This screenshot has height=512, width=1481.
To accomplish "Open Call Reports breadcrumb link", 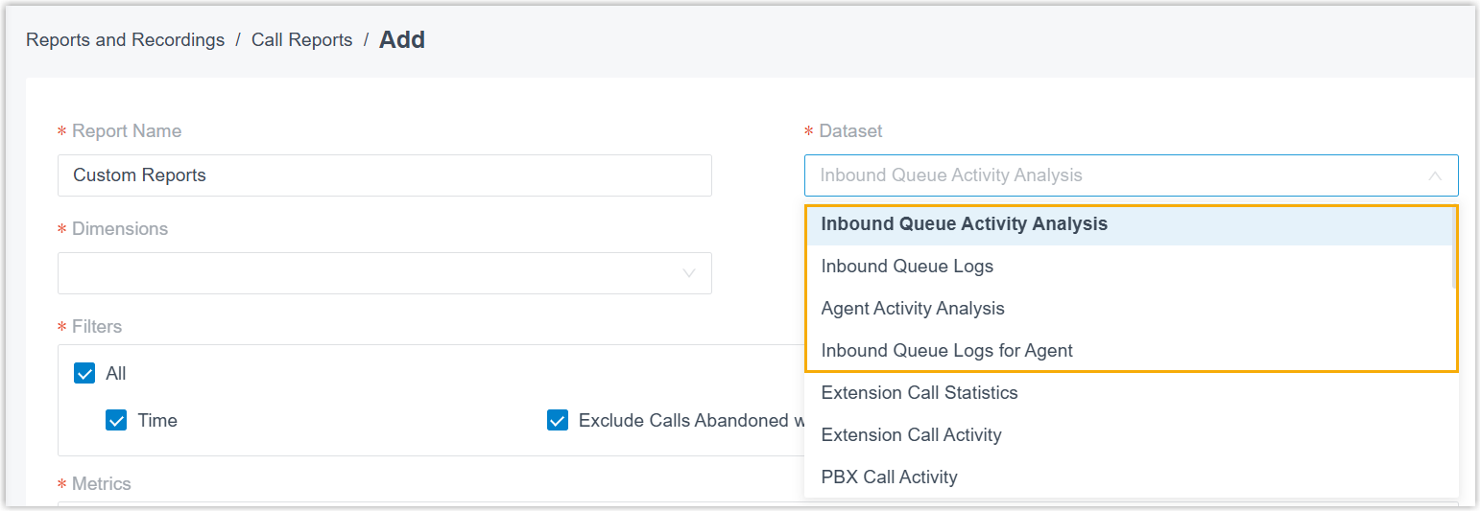I will [301, 40].
